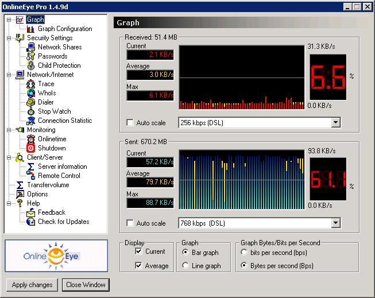Uncheck the Average display checkbox
The width and height of the screenshot is (375, 298).
138,265
